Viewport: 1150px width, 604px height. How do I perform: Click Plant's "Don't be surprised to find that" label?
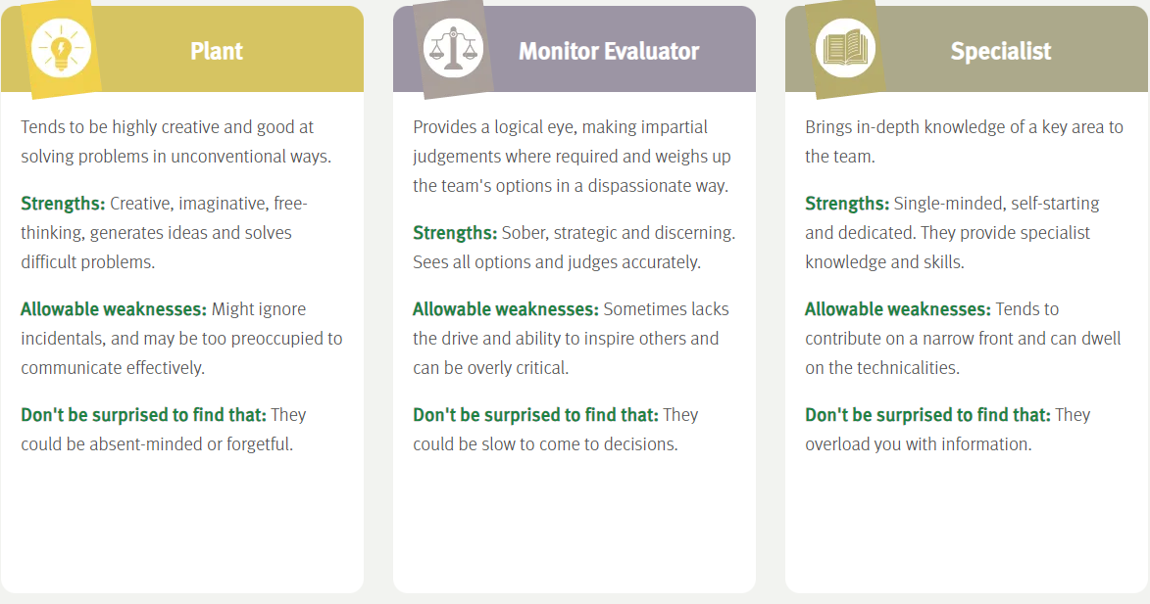tap(143, 415)
